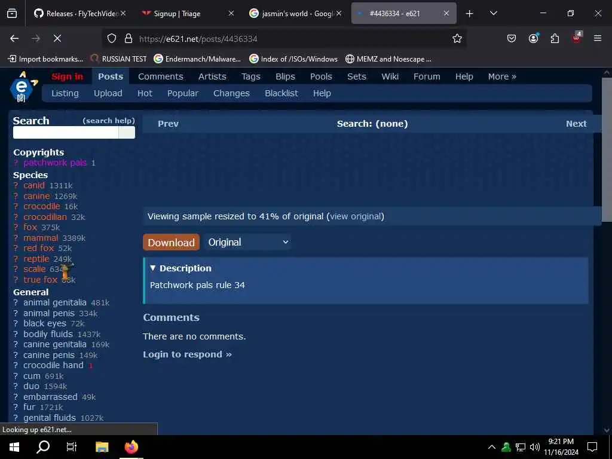Image resolution: width=612 pixels, height=459 pixels.
Task: Click Login to respond »
Action: coord(187,354)
